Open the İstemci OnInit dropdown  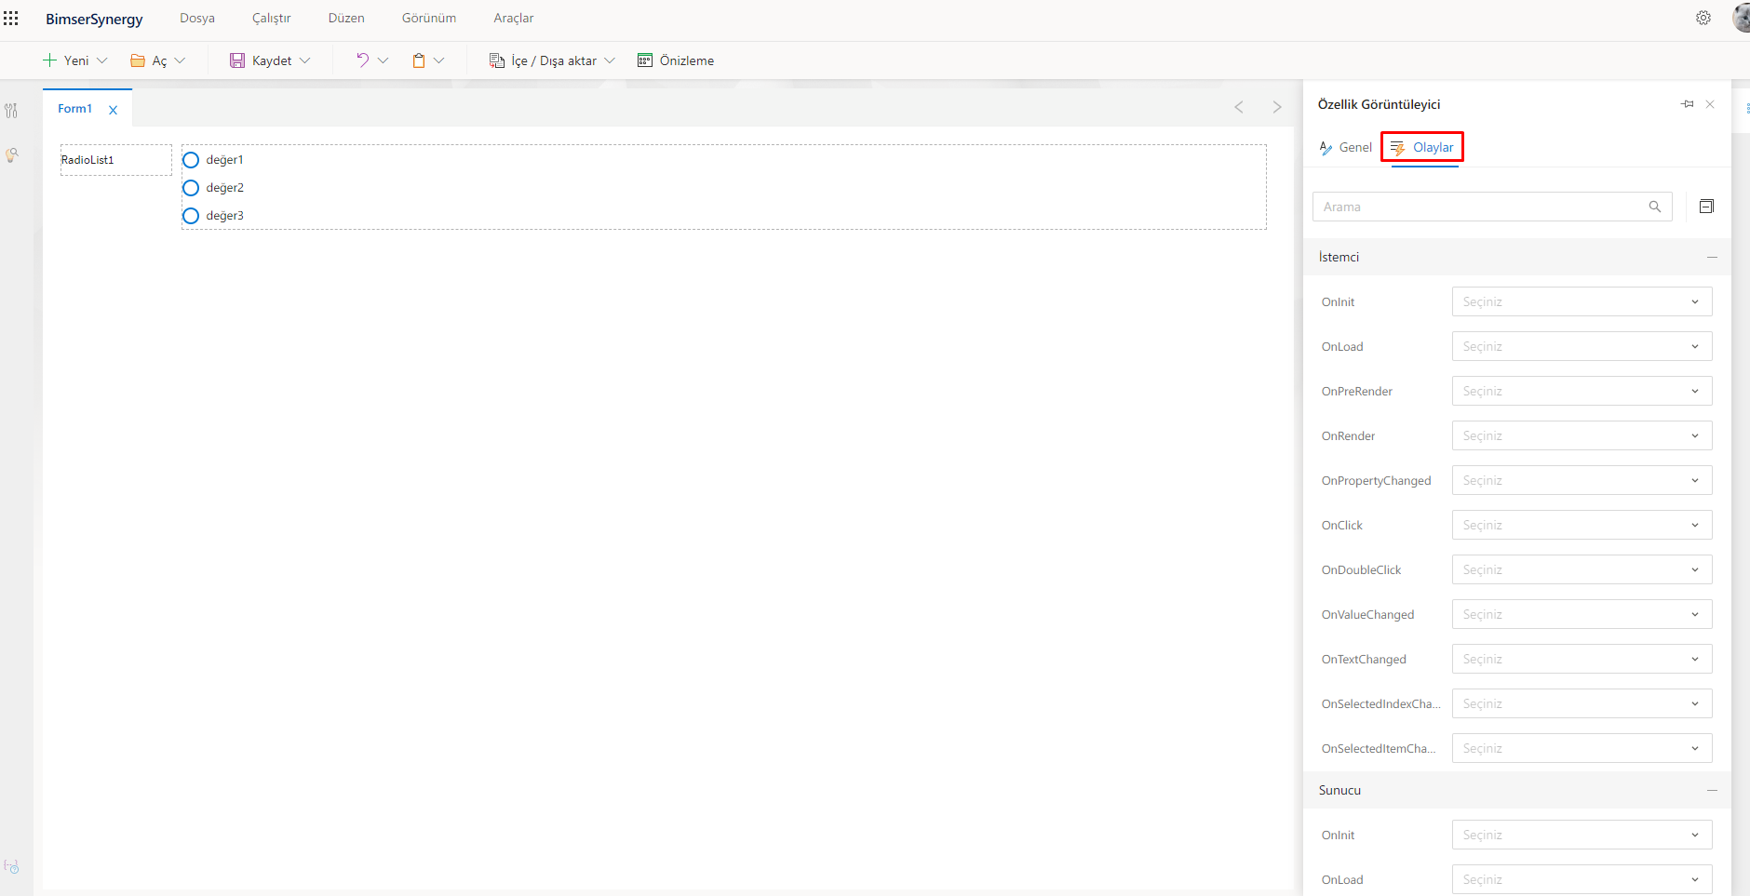[x=1582, y=301]
